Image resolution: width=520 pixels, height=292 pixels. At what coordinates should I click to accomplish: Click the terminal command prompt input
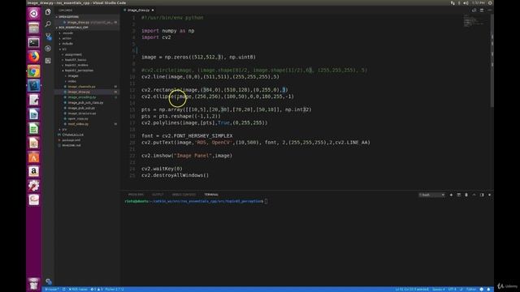click(x=266, y=201)
